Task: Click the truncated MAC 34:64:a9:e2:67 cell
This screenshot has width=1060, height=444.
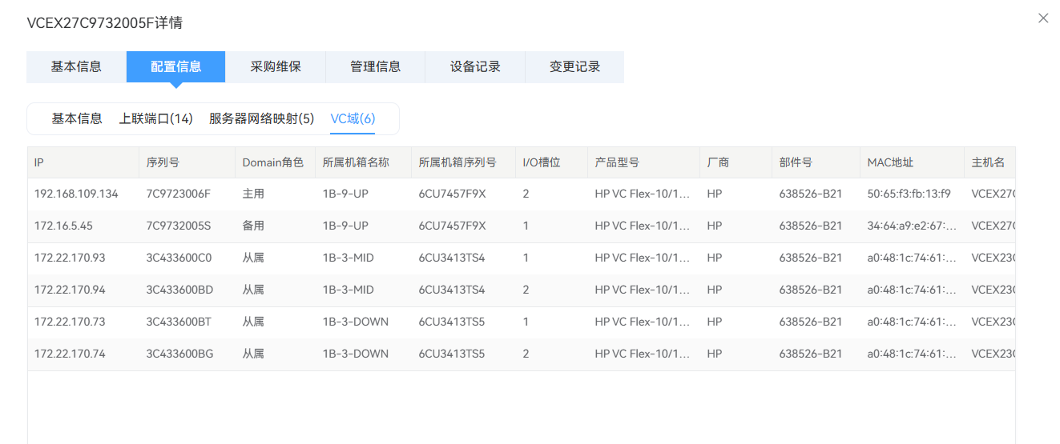Action: pyautogui.click(x=912, y=226)
